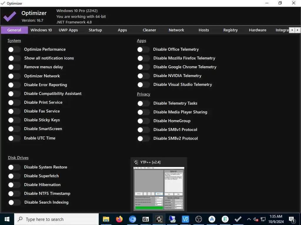Open the network status tray icon
The image size is (301, 225).
tap(263, 219)
